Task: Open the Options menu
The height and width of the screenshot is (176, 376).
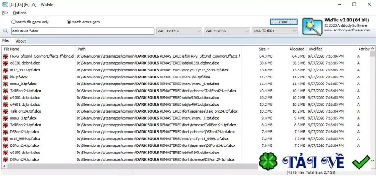Action: (x=20, y=13)
